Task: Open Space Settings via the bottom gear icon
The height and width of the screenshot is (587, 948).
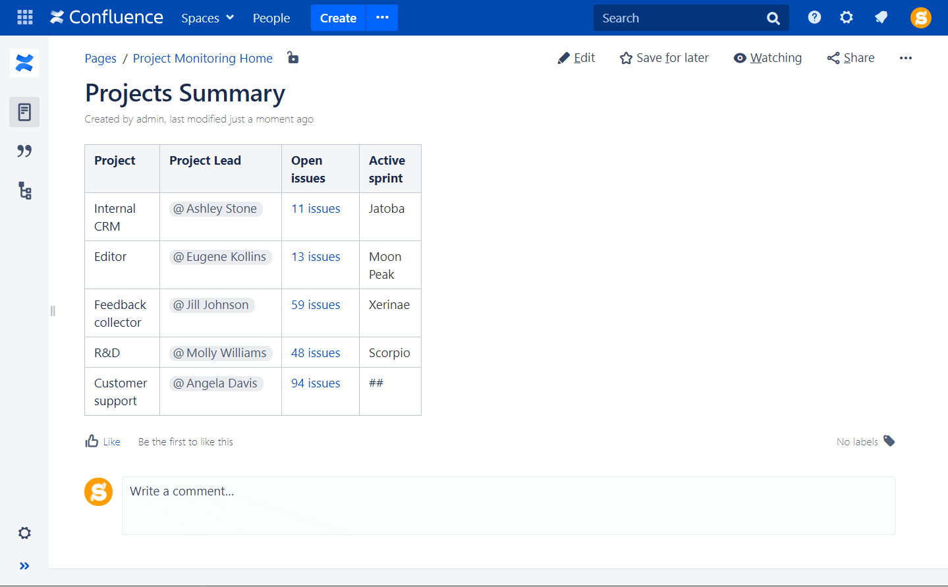Action: (24, 533)
